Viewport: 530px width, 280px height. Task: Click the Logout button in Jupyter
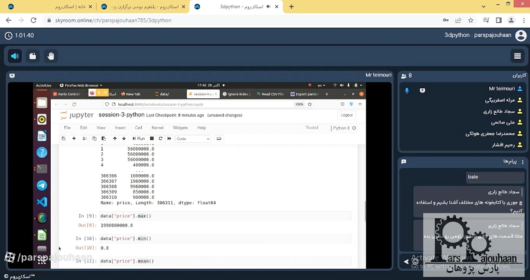point(346,115)
